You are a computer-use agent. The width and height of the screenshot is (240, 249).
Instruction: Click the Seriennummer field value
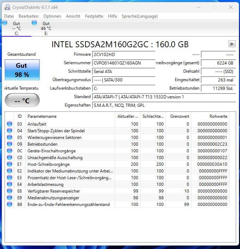pos(124,63)
